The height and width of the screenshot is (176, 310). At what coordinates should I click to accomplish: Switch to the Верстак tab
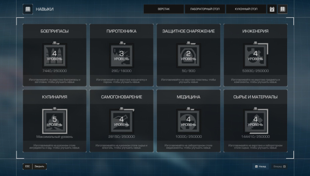[164, 9]
